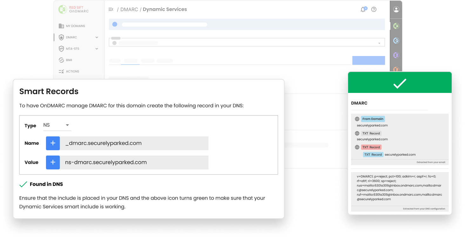This screenshot has width=465, height=238.
Task: Click the blank blue button below domain selector
Action: [368, 60]
